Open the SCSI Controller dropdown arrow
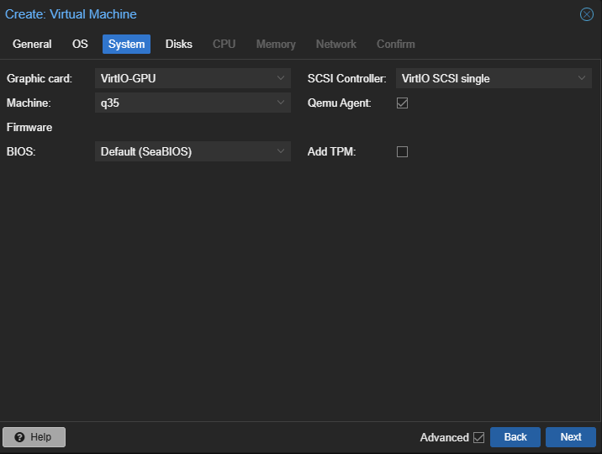The image size is (602, 454). point(582,78)
